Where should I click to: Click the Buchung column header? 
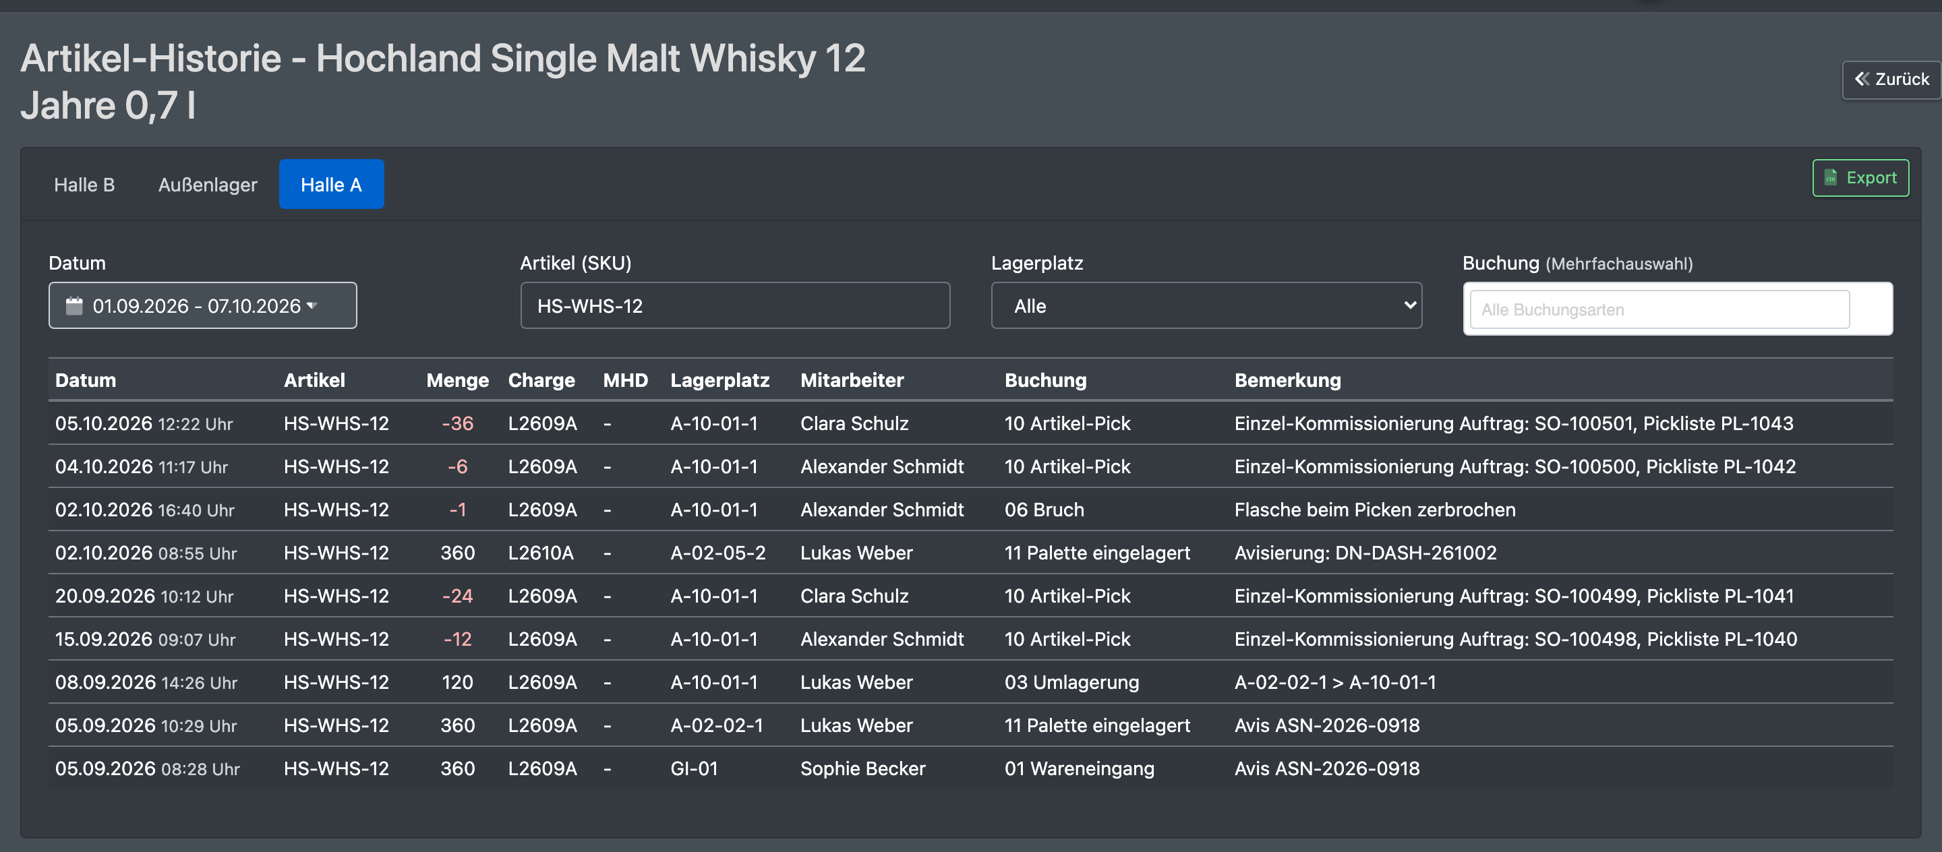(1045, 380)
